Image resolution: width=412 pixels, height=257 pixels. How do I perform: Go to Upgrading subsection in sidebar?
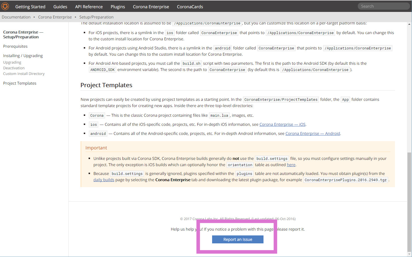tap(12, 62)
